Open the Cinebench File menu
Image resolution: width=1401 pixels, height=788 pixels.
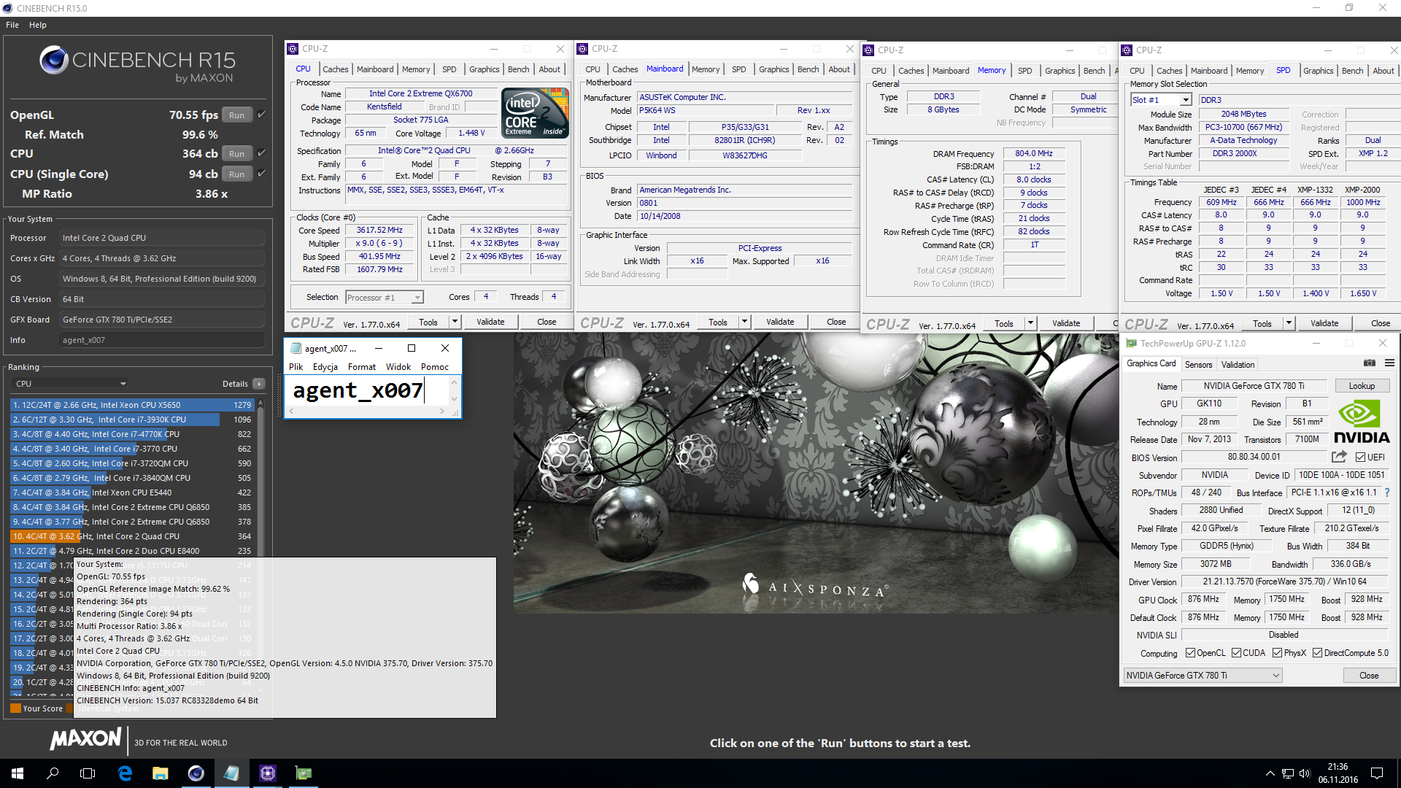pos(12,25)
